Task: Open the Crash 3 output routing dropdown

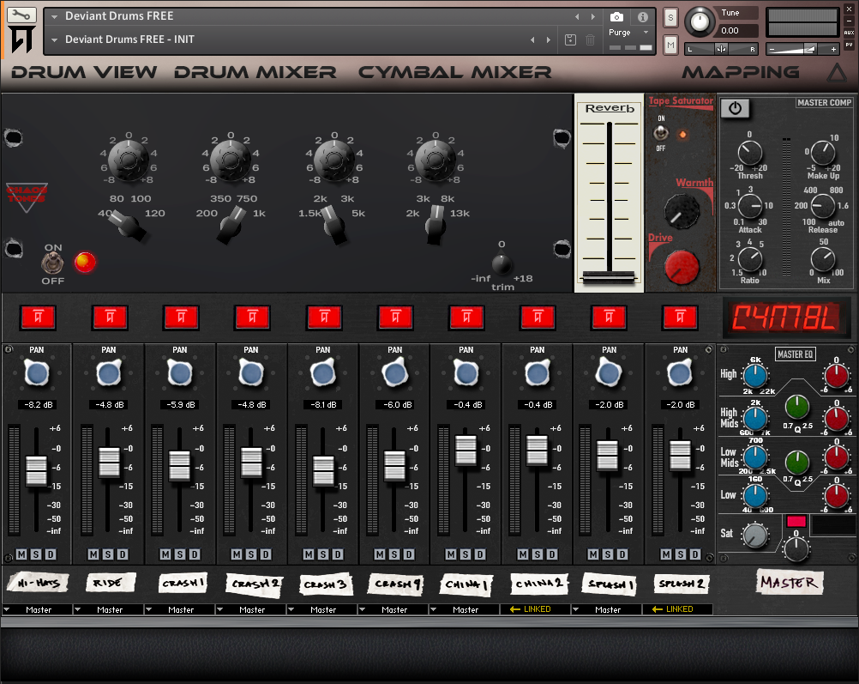Action: click(x=322, y=609)
